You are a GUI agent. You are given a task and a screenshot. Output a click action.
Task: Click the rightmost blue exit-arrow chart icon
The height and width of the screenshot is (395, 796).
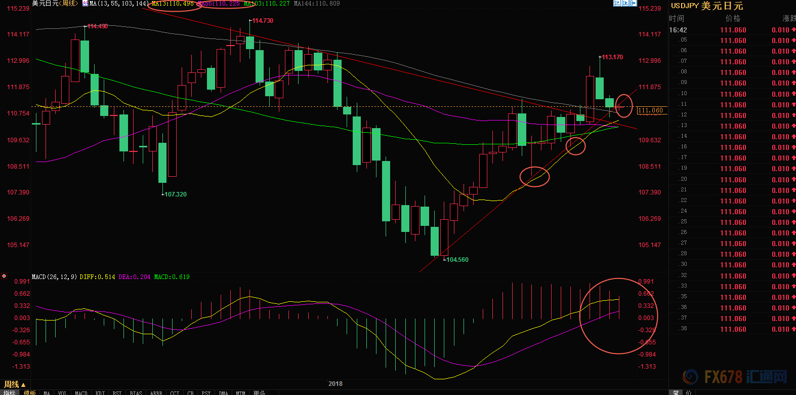coord(633,3)
